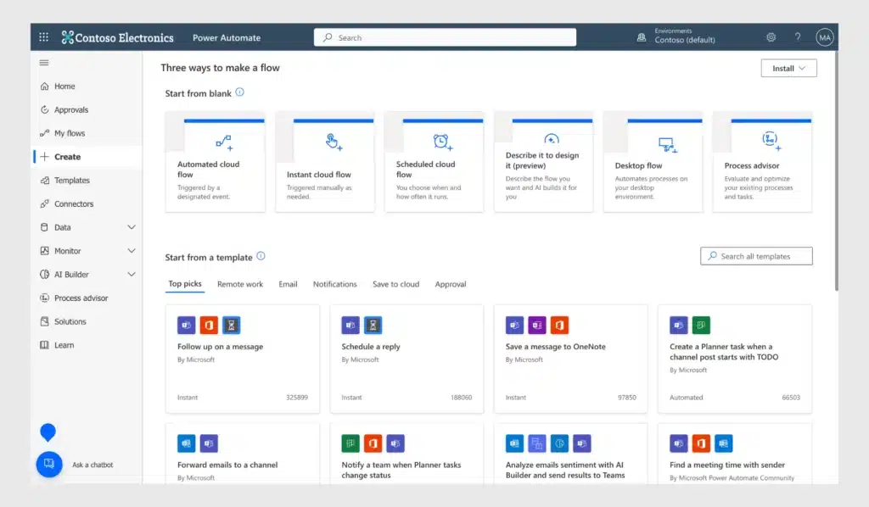Click the Process advisor sidebar icon
Viewport: 869px width, 507px height.
[x=44, y=298]
